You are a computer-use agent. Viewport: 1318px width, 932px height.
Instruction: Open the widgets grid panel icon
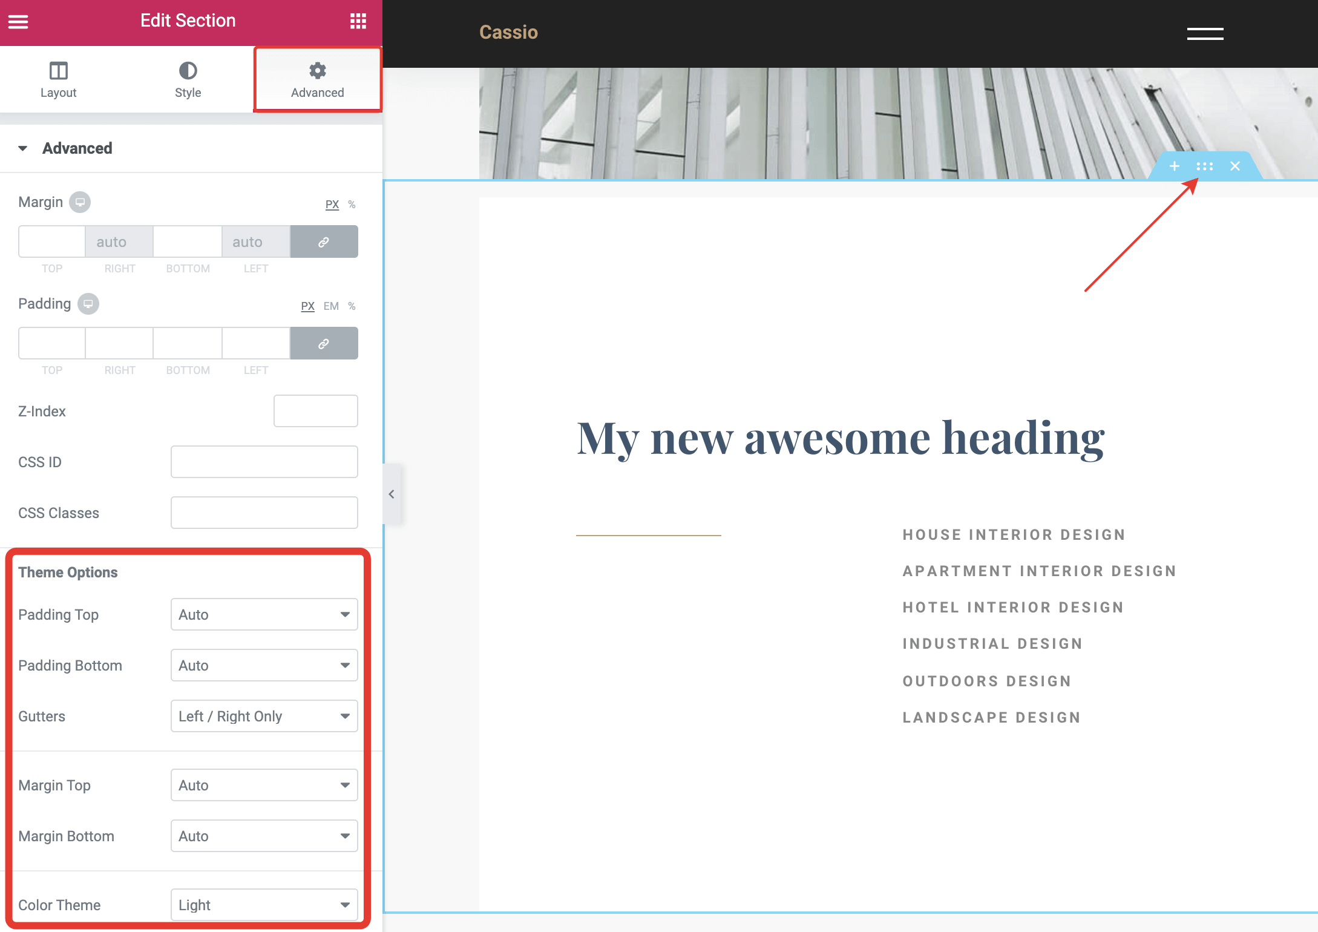tap(358, 21)
